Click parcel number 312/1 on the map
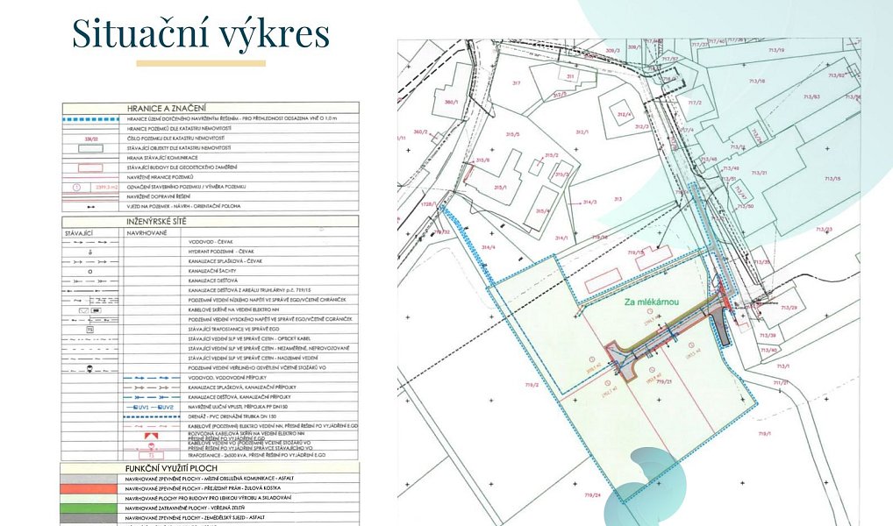The width and height of the screenshot is (893, 526). click(582, 132)
